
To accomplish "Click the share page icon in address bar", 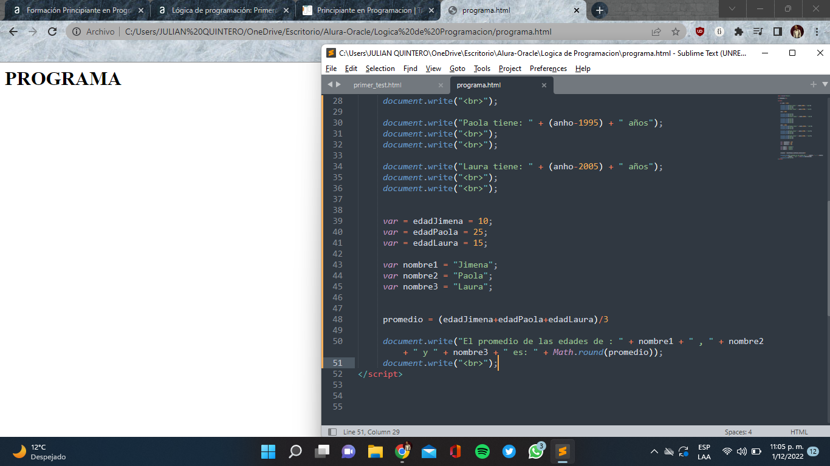I will coord(656,32).
